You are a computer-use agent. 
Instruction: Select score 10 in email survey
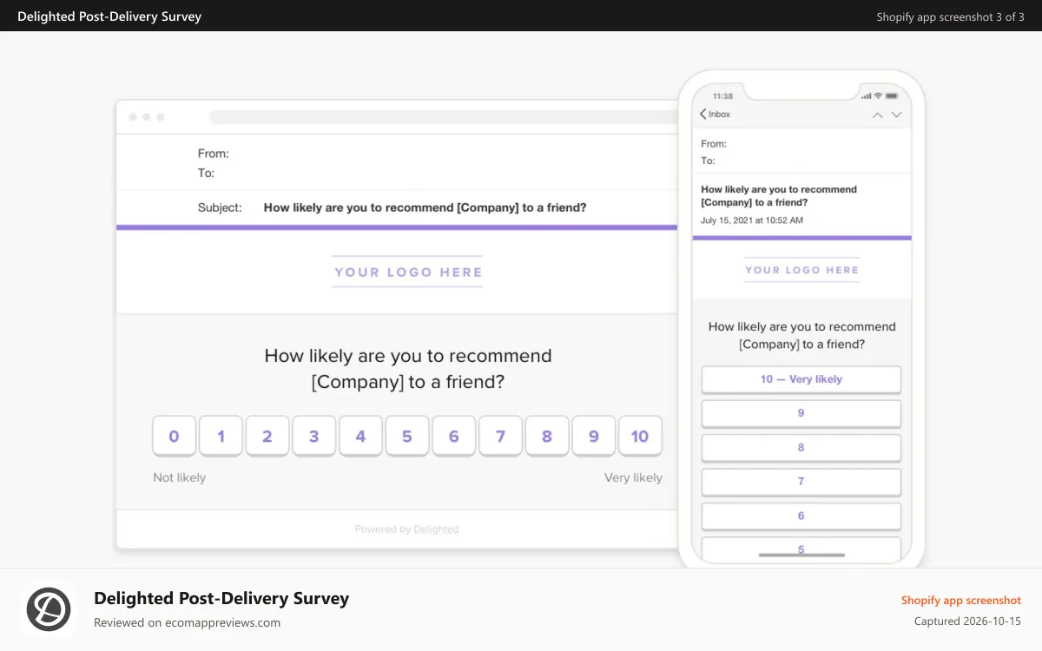pos(640,437)
